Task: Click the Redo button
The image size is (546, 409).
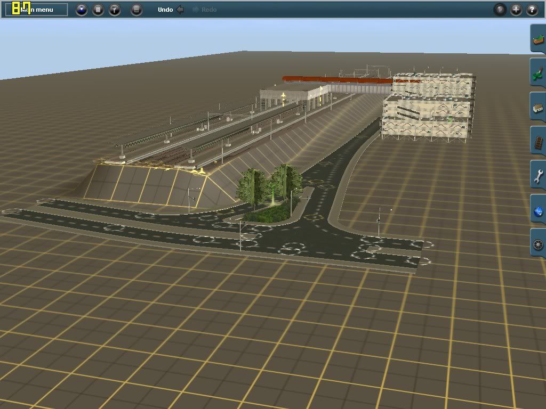Action: click(205, 10)
